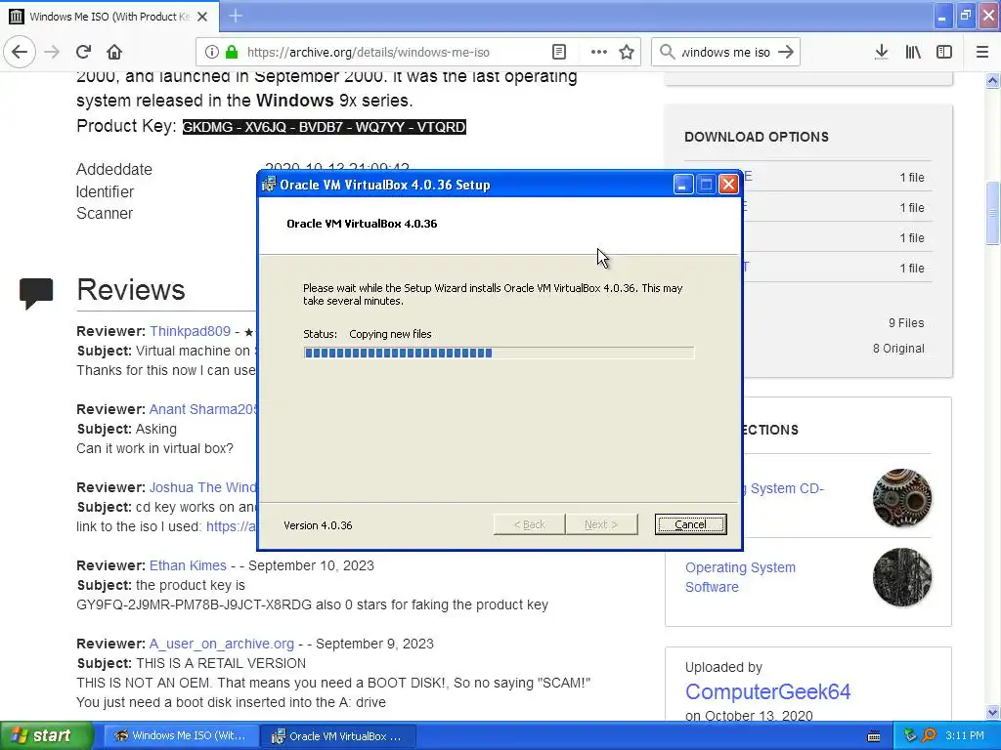
Task: Bookmark this page with the star
Action: pos(627,53)
